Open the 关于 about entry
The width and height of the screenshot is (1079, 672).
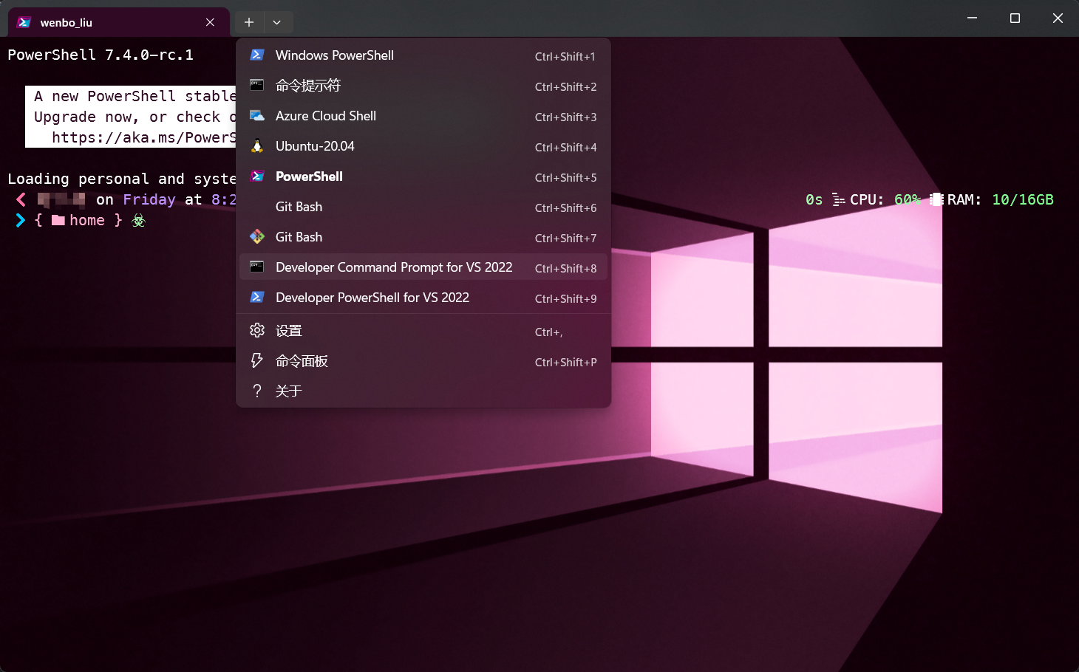coord(423,391)
